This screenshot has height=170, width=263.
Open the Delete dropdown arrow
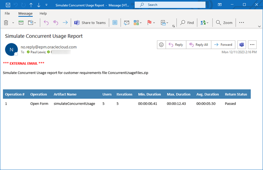(x=13, y=22)
